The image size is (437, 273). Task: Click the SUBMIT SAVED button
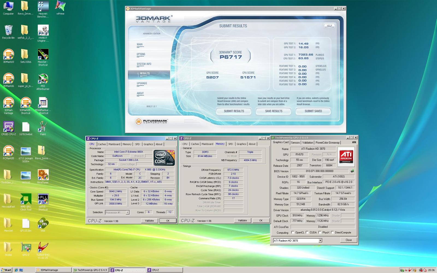(x=313, y=111)
